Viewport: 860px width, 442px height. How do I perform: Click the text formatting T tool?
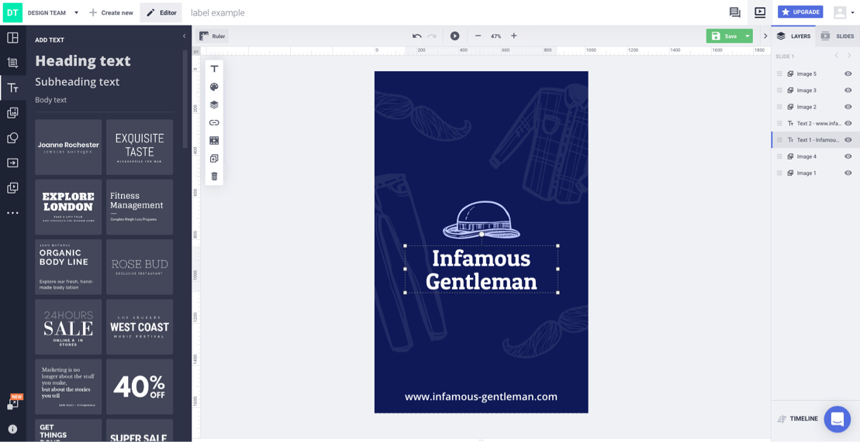pyautogui.click(x=215, y=69)
